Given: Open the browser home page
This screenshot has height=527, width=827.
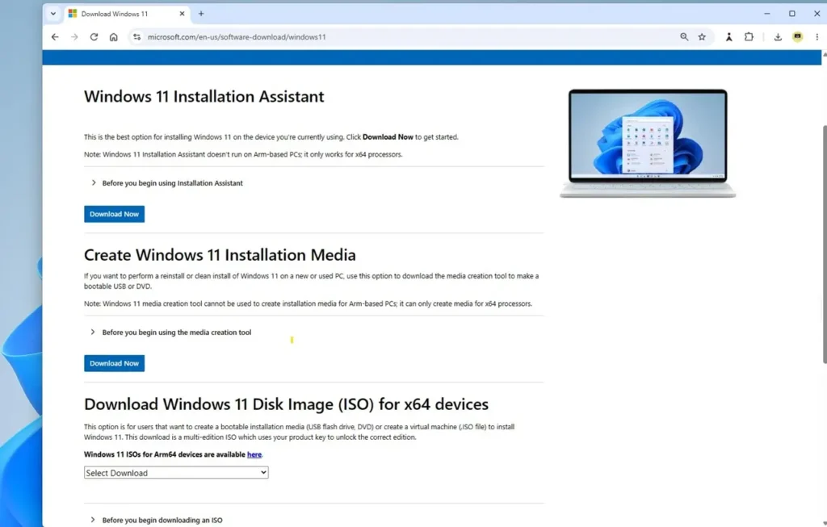Looking at the screenshot, I should pyautogui.click(x=113, y=37).
